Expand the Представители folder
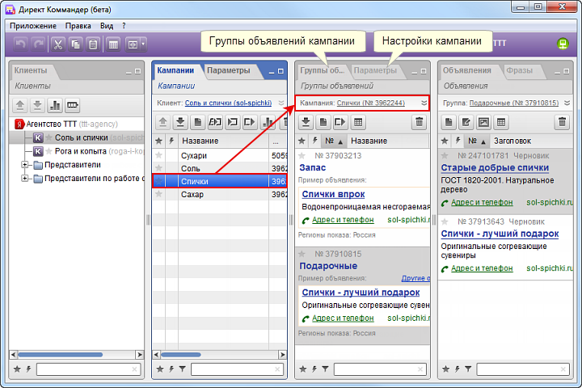The height and width of the screenshot is (388, 582). pyautogui.click(x=24, y=164)
